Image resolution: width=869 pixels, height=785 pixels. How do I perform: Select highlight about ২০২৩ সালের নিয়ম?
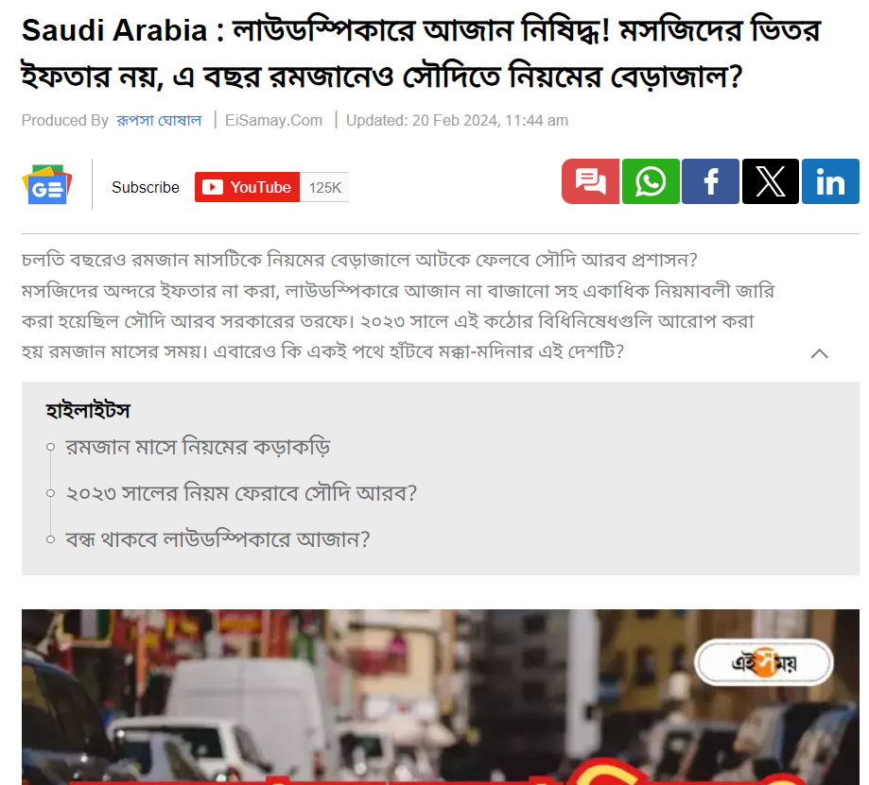(x=241, y=493)
